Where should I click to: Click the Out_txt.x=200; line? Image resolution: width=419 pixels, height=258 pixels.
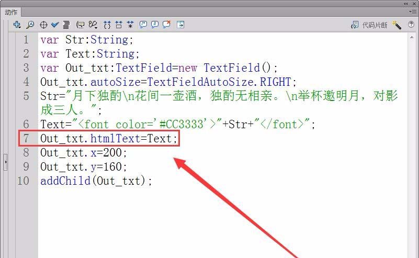click(x=83, y=153)
